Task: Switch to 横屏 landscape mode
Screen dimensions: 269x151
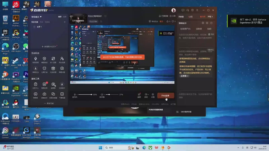Action: point(60,17)
